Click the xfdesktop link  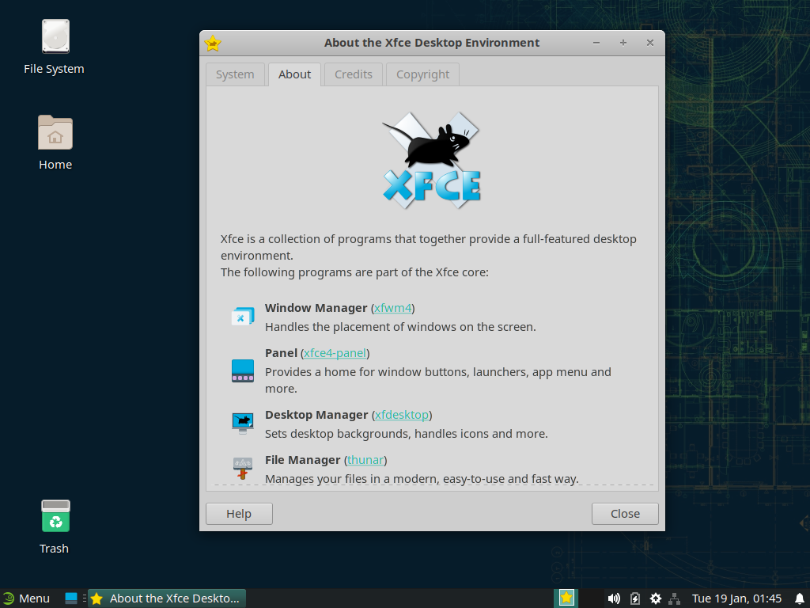[x=402, y=415]
